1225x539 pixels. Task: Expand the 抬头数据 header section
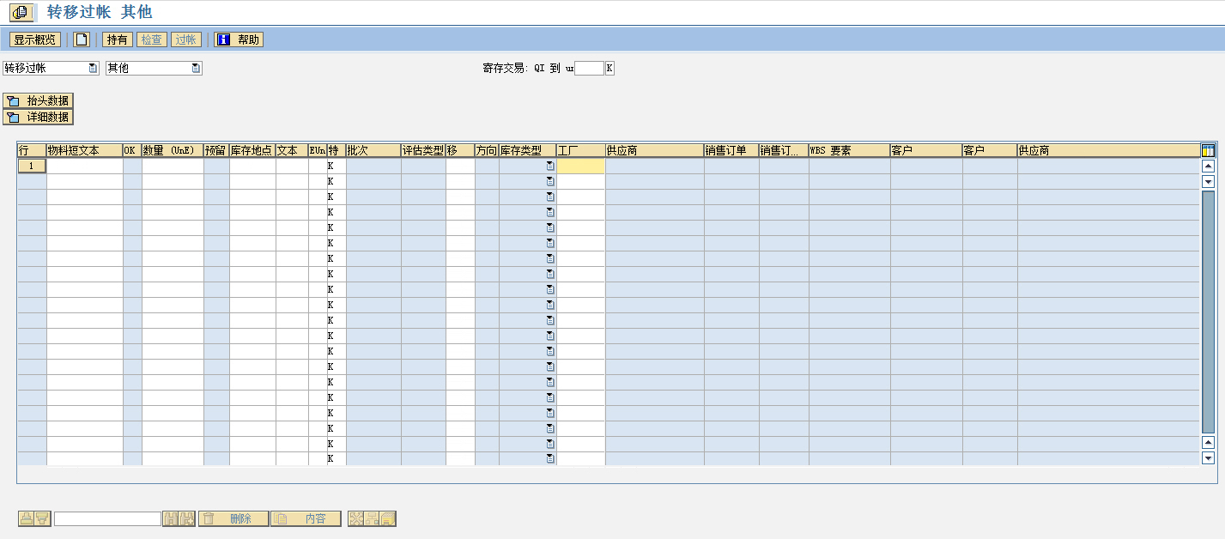[38, 100]
